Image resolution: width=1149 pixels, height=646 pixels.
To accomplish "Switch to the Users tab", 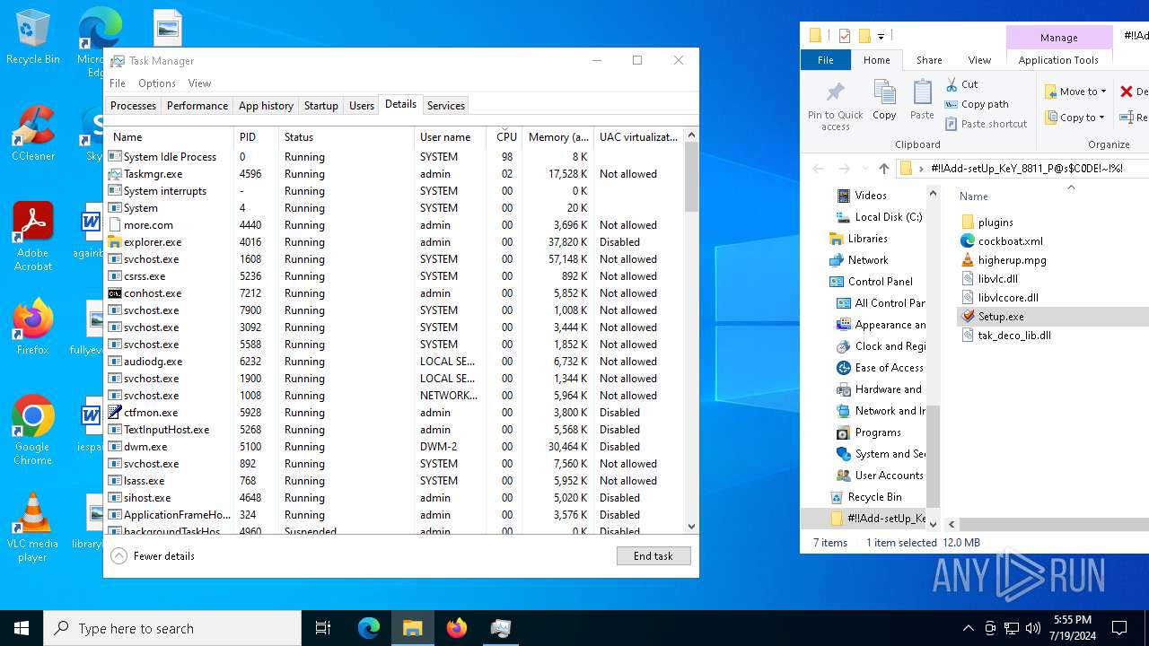I will (362, 105).
